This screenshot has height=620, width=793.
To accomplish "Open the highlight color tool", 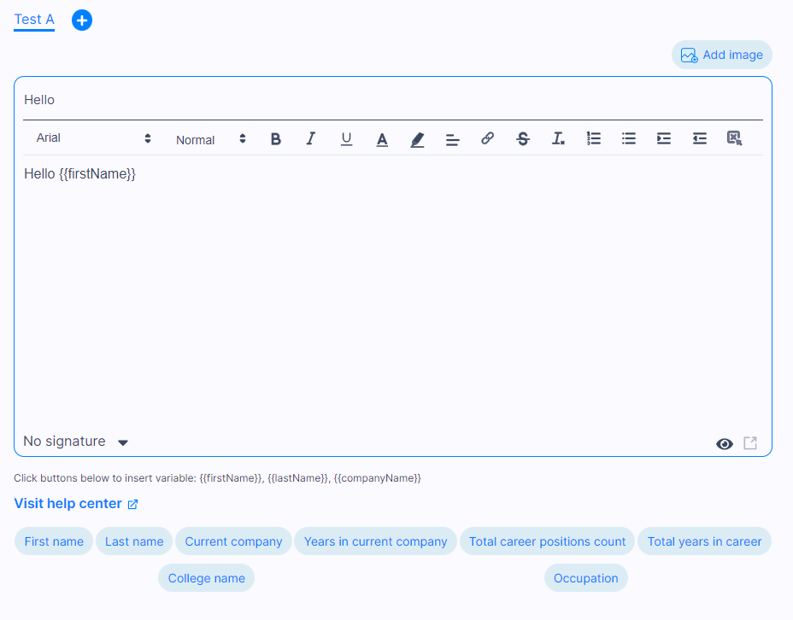I will (x=417, y=139).
